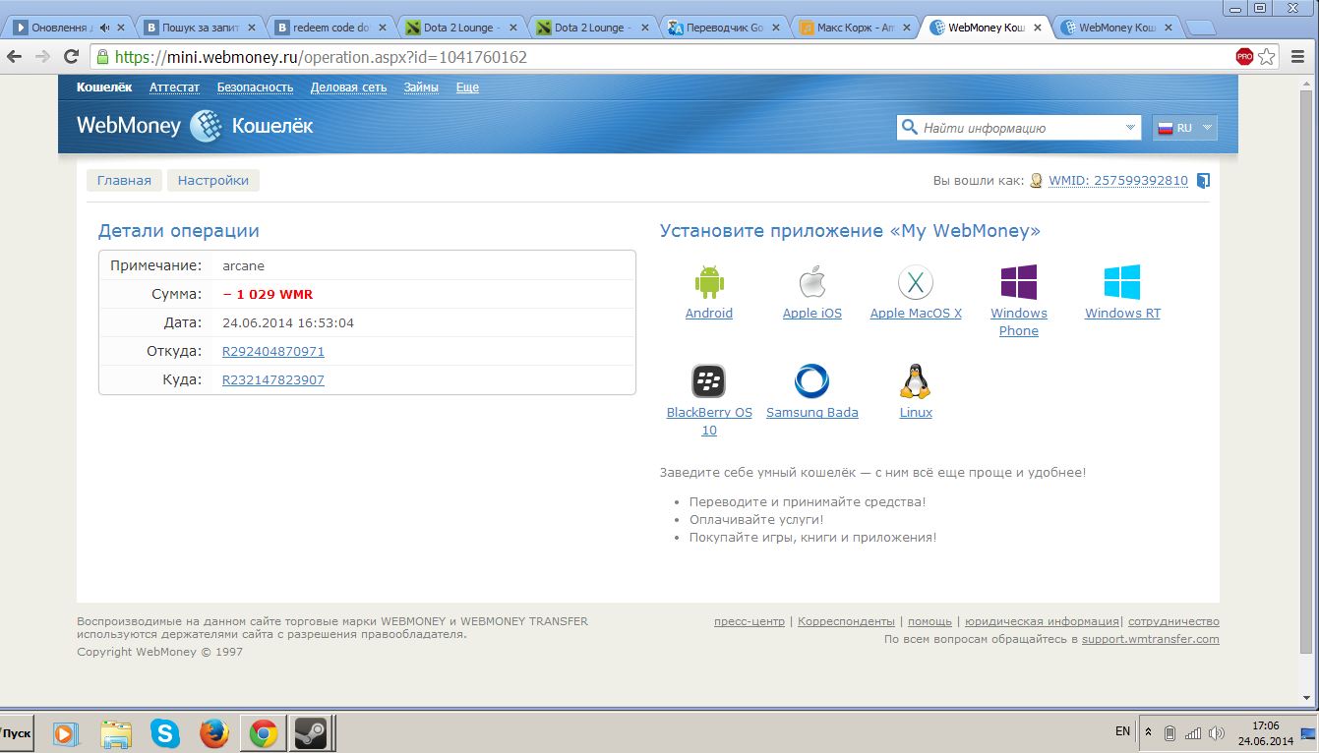The height and width of the screenshot is (753, 1319).
Task: Select the Apple MacOS X icon
Action: 916,283
